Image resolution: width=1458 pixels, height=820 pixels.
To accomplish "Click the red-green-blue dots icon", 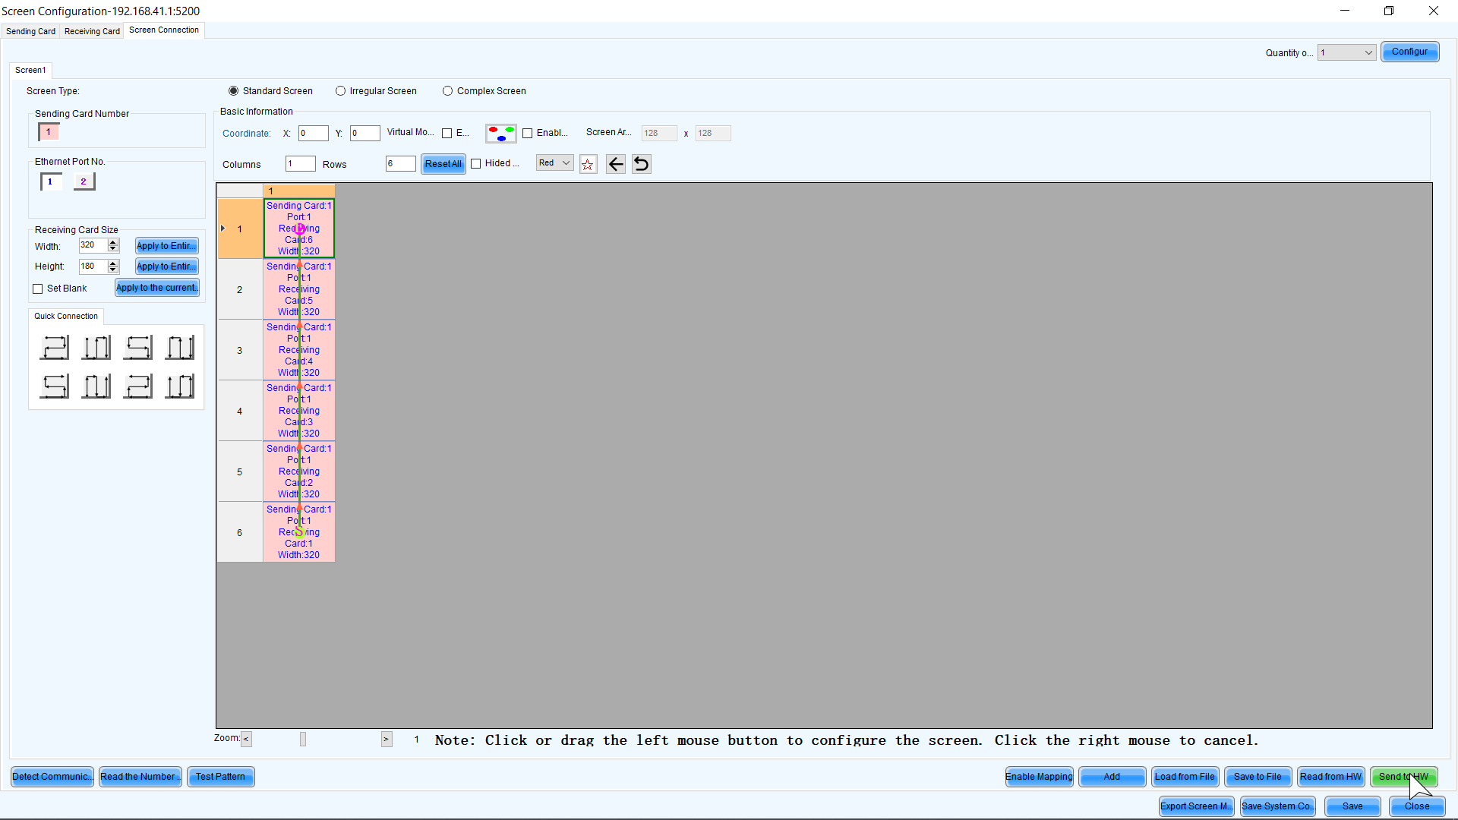I will pos(501,134).
